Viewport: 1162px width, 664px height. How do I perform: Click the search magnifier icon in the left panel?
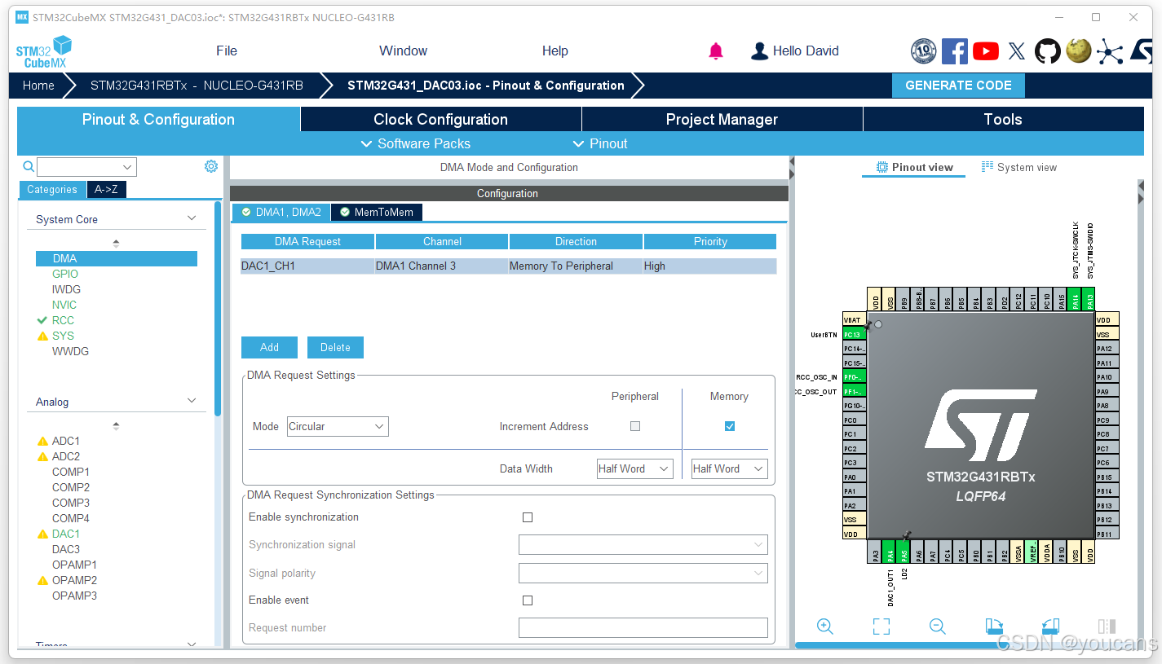(x=29, y=167)
